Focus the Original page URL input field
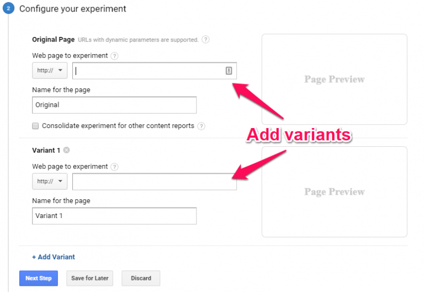 pos(155,71)
